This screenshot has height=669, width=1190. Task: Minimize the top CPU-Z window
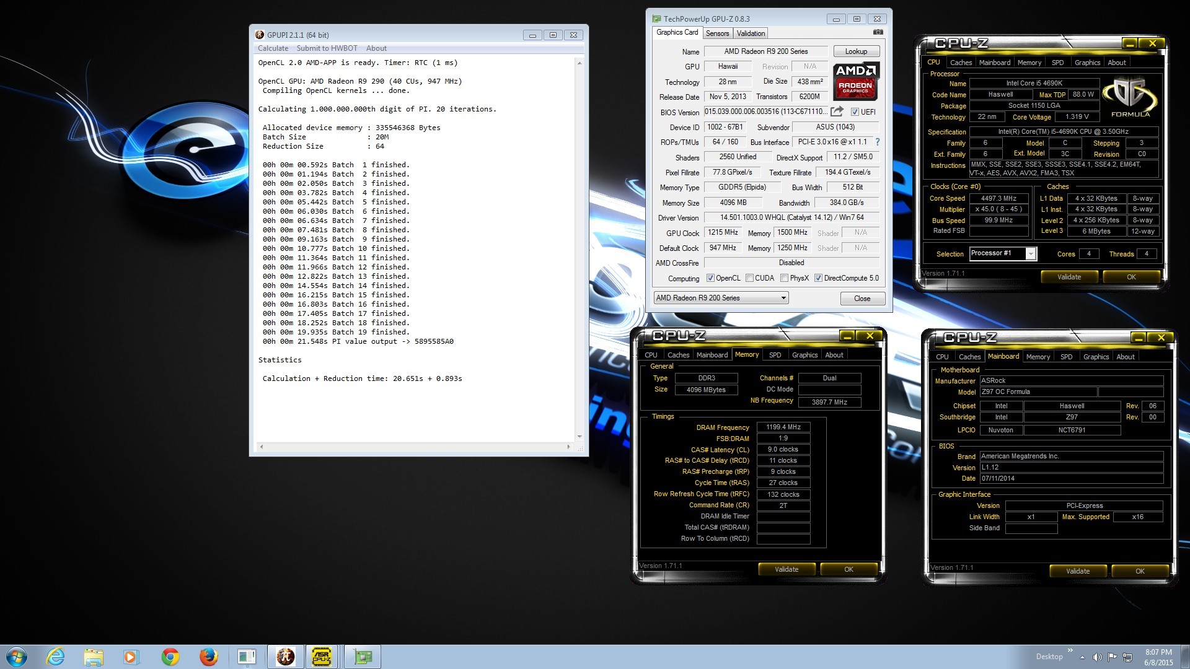pyautogui.click(x=1130, y=43)
